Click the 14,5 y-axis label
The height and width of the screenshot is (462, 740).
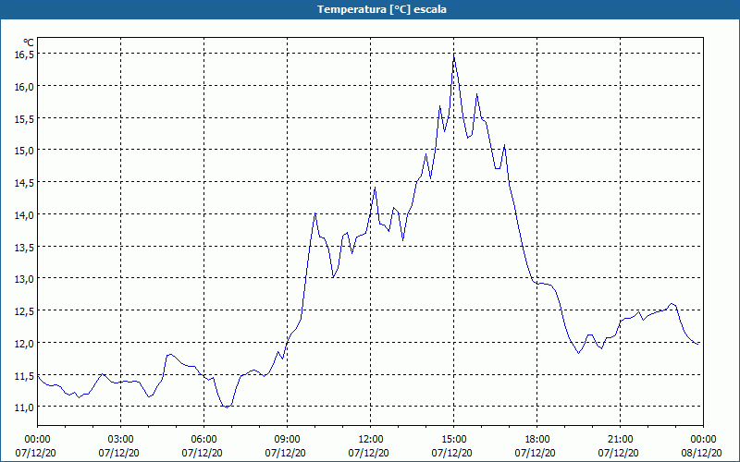(x=24, y=182)
